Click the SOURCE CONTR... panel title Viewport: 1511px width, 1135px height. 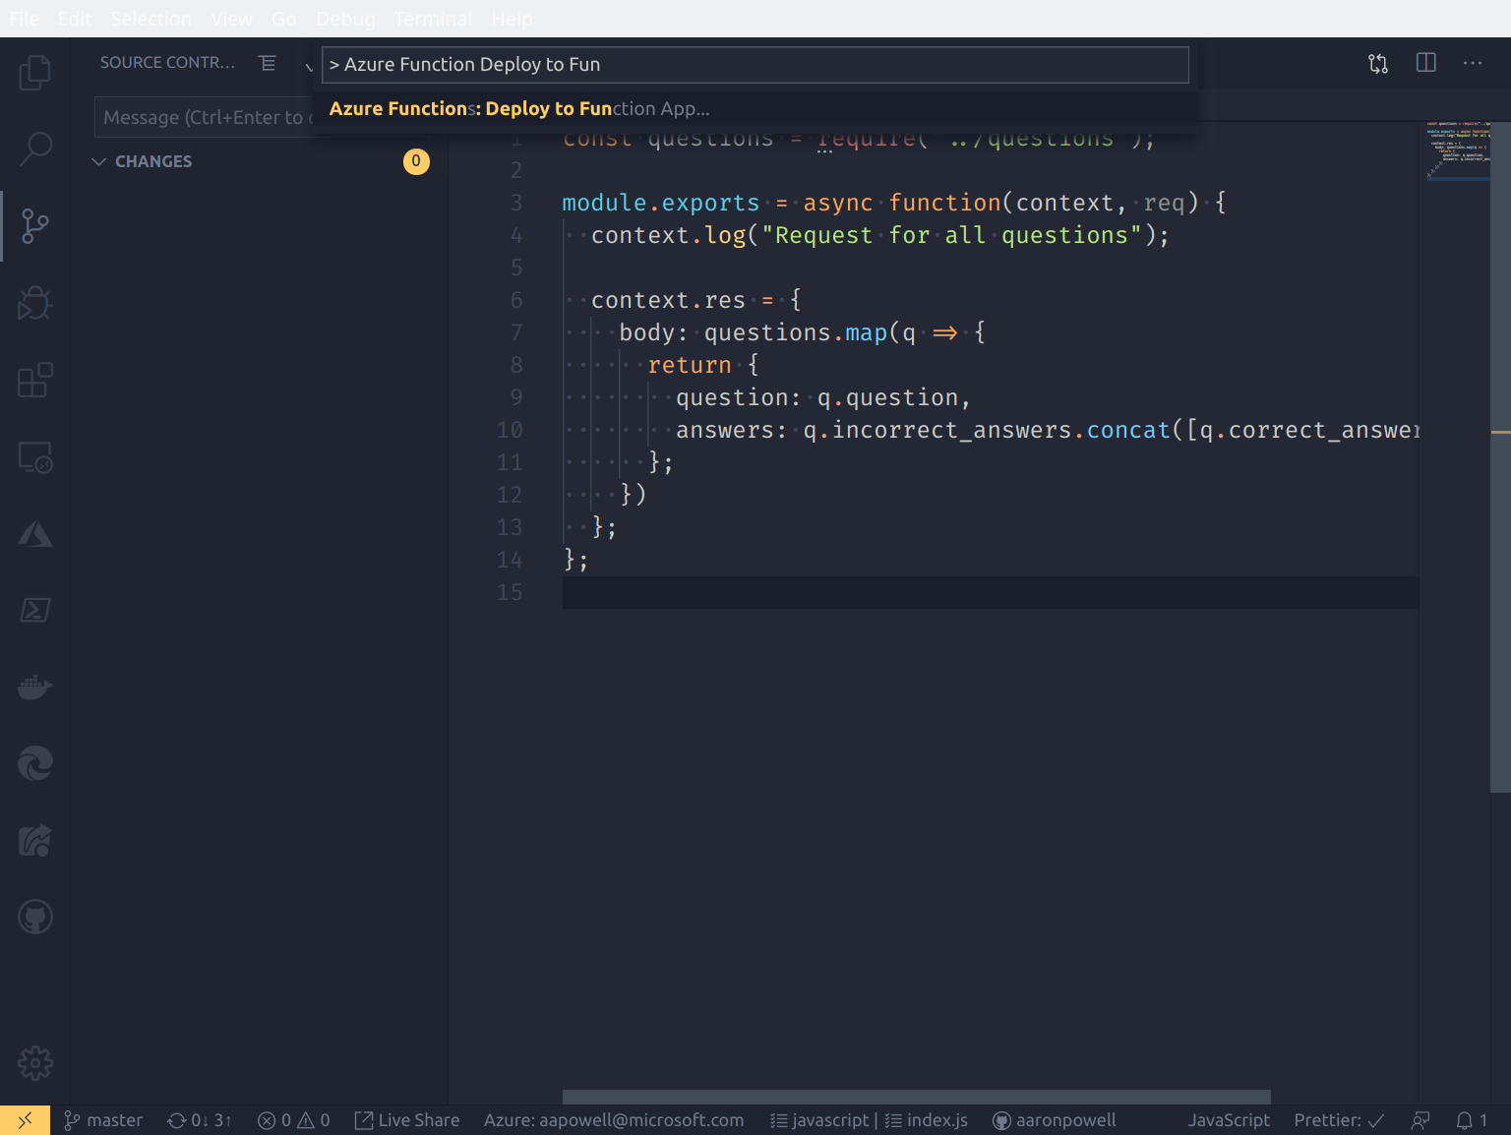[167, 63]
